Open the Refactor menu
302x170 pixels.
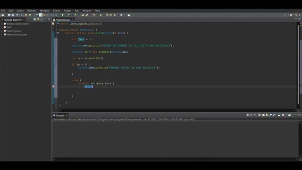pos(32,10)
